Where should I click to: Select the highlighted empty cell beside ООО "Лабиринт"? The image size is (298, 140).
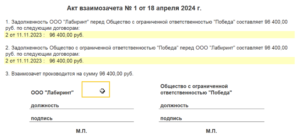coord(96,89)
